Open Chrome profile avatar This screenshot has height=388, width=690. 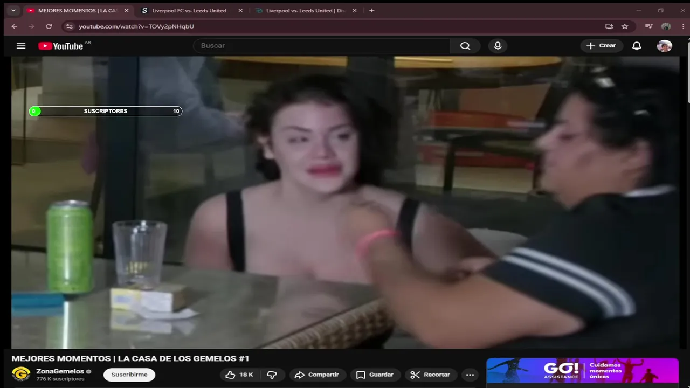point(666,26)
